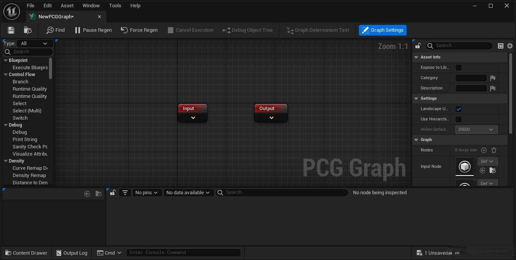Select the Switch node entry

point(20,118)
